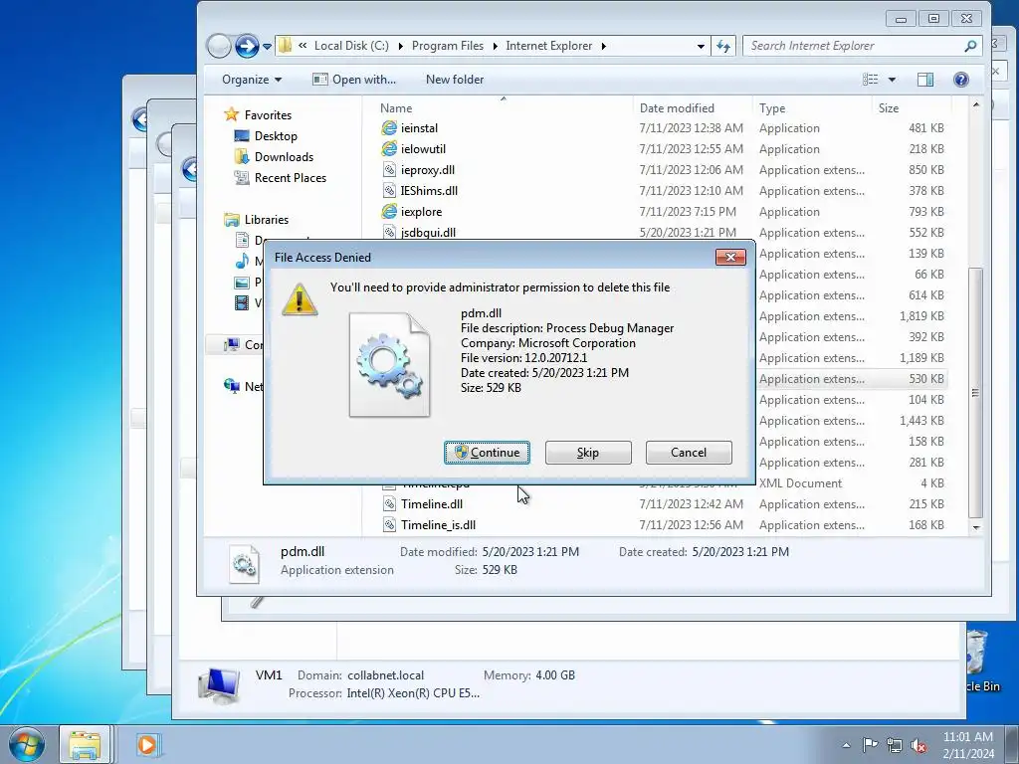Select jsdbgui.dll in file list
Screen dimensions: 1019x764
pos(428,232)
